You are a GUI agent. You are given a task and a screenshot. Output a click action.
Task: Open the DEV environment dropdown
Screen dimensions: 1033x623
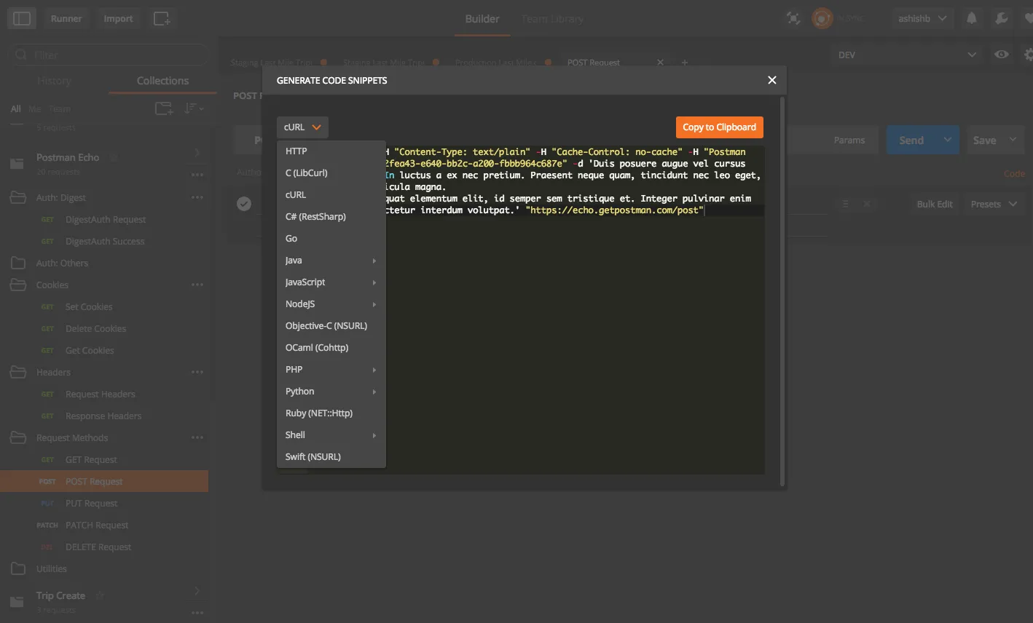pos(907,55)
